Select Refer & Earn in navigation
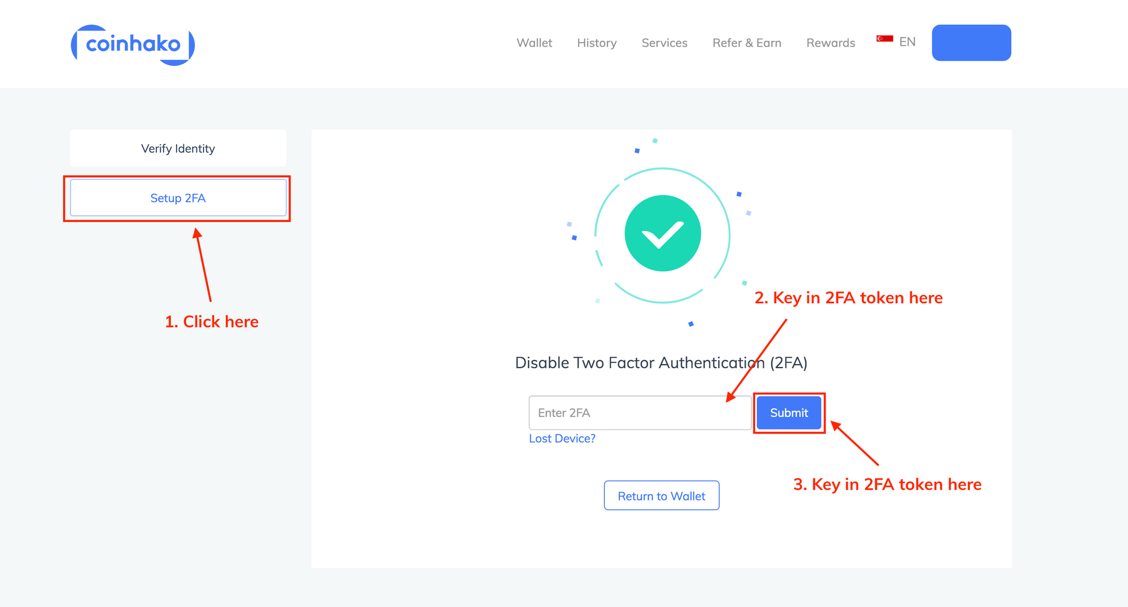Image resolution: width=1128 pixels, height=607 pixels. click(747, 43)
